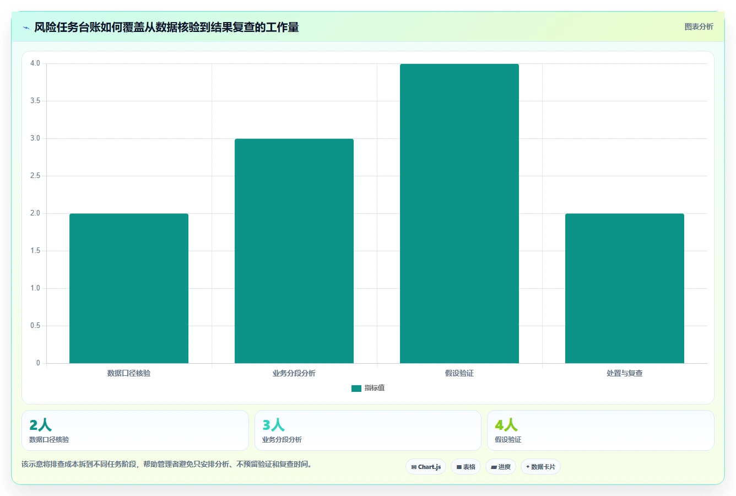Click the 进度 tag
The image size is (736, 496).
501,467
